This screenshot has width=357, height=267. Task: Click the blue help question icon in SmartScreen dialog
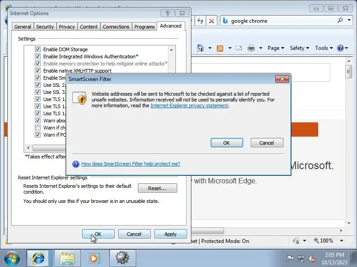(76, 164)
